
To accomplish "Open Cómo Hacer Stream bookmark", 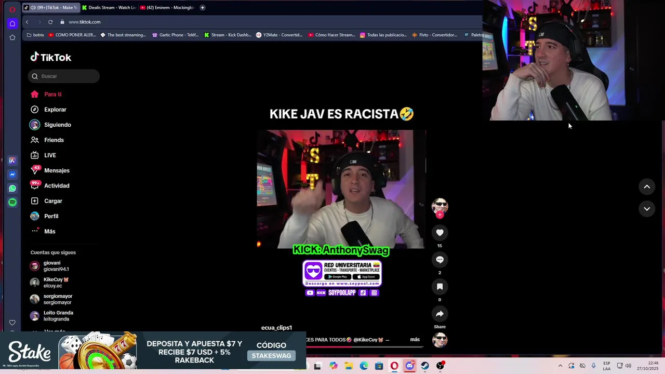I will pyautogui.click(x=331, y=35).
